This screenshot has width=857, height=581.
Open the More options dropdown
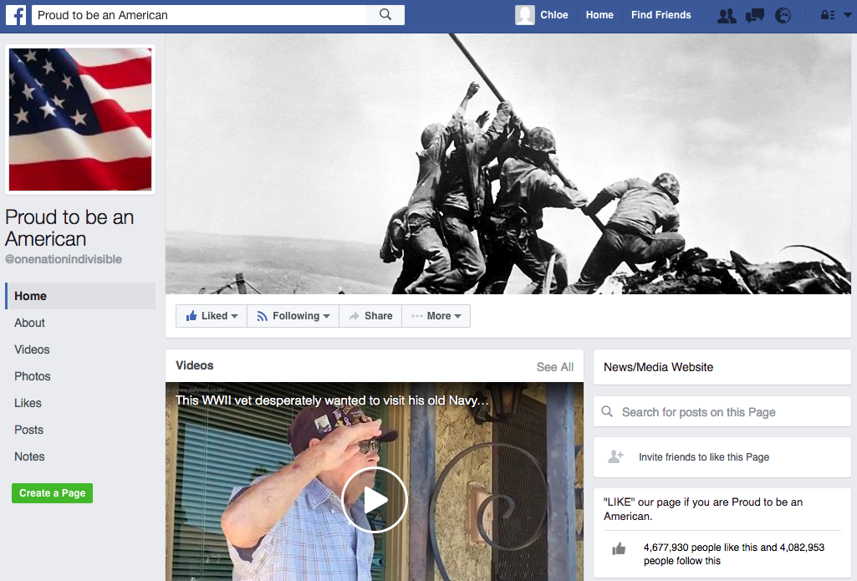[436, 316]
